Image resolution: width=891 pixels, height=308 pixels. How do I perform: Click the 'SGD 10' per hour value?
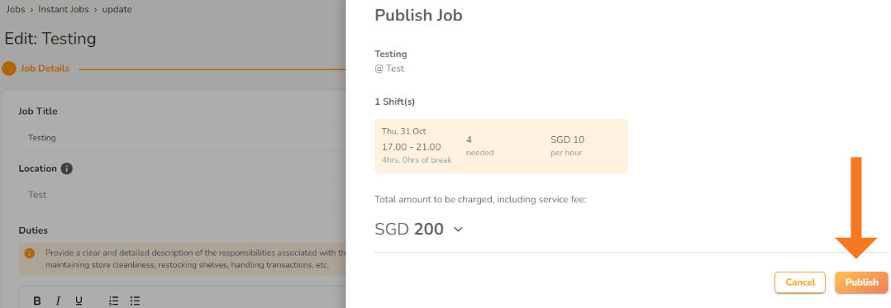pos(567,140)
